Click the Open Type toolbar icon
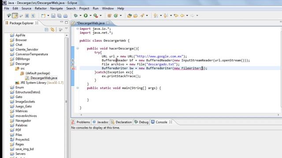The image size is (282, 158). pos(129,16)
